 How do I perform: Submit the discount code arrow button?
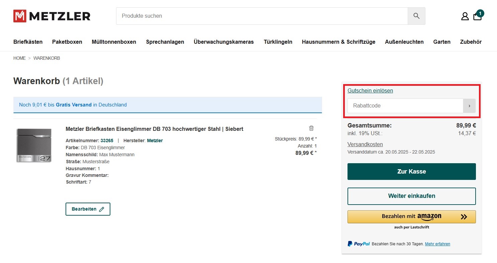coord(469,106)
